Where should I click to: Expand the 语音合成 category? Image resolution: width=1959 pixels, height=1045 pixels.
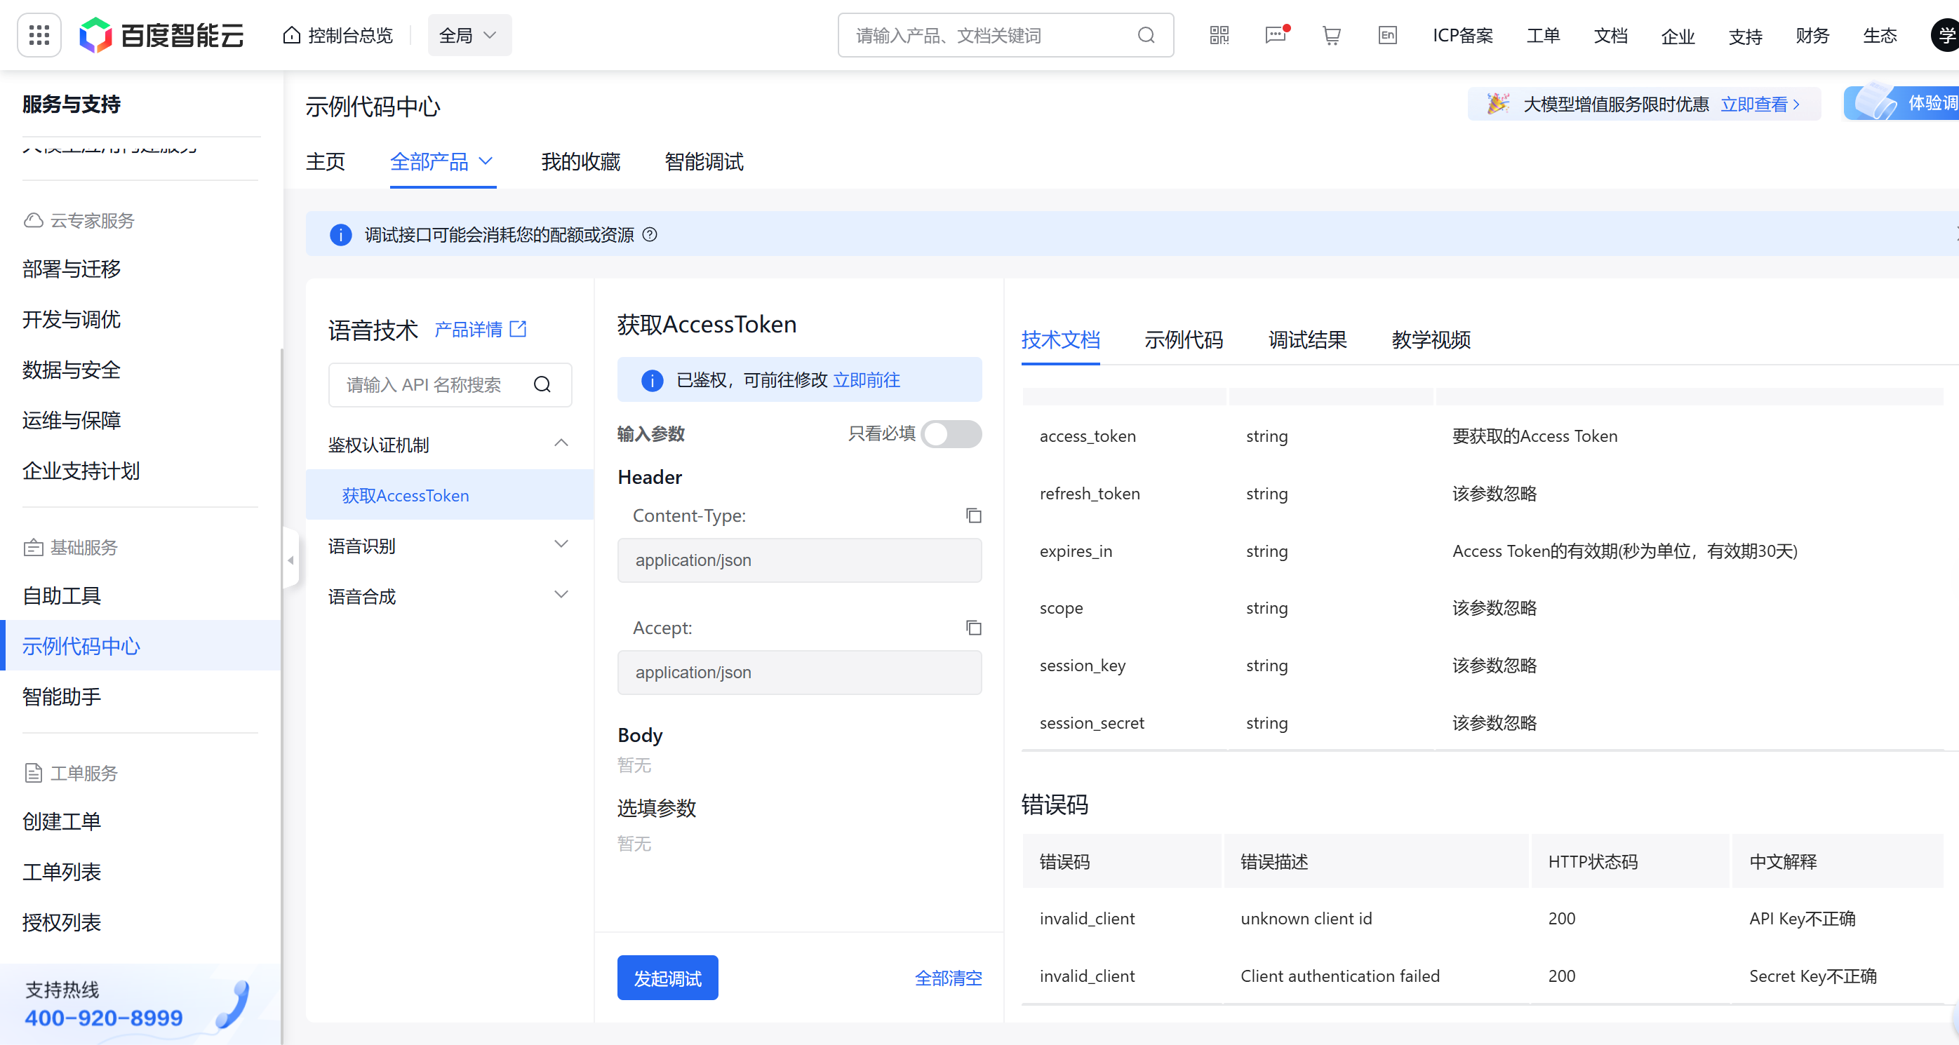tap(561, 594)
